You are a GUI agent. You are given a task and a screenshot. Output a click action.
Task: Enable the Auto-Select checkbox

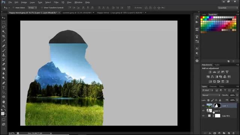[x=13, y=7]
